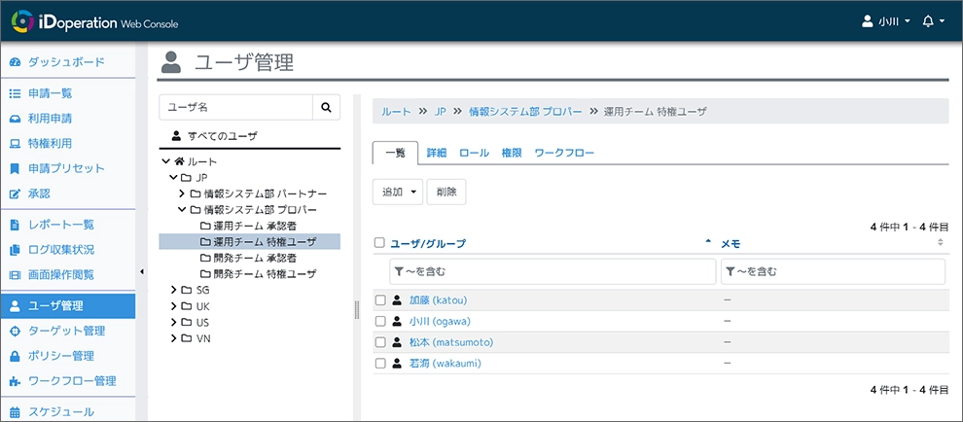Open user 小川 (ogawa)
The width and height of the screenshot is (963, 422).
440,321
